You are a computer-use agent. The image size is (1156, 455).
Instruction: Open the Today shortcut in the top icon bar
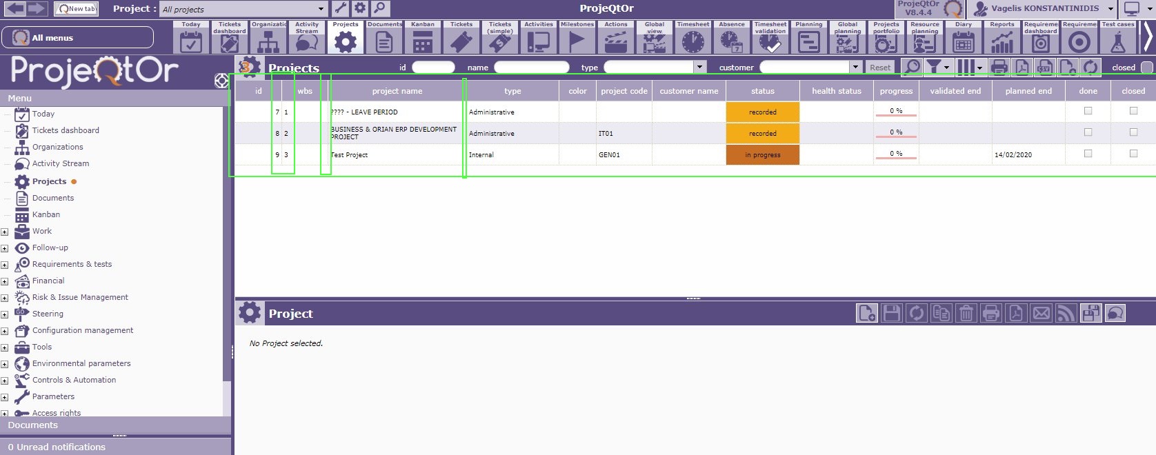pos(191,37)
